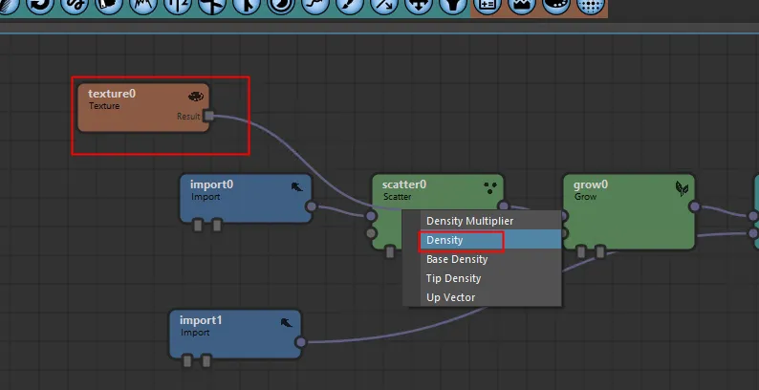The height and width of the screenshot is (390, 759).
Task: Click the Result output port on texture0
Action: [208, 117]
